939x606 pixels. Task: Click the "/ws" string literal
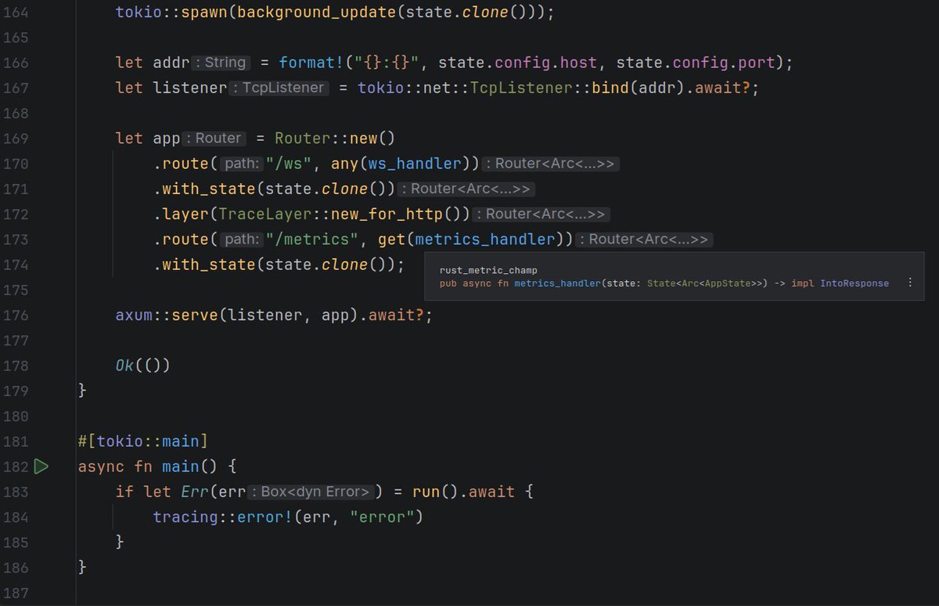(x=289, y=164)
